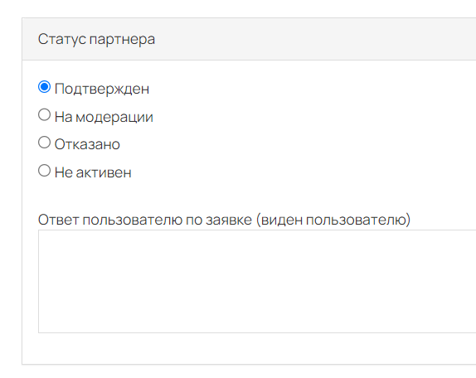Deactivate partner using the last radio option
The width and height of the screenshot is (476, 378).
pos(44,171)
